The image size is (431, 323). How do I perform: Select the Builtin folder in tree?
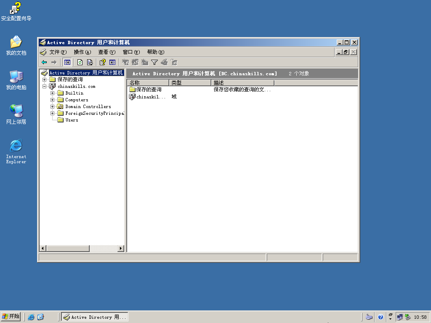(74, 93)
